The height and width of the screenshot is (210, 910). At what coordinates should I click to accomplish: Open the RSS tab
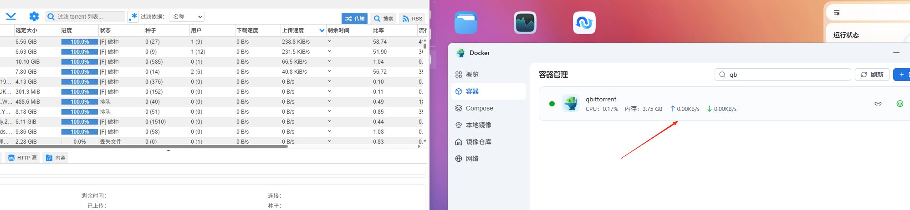(412, 19)
